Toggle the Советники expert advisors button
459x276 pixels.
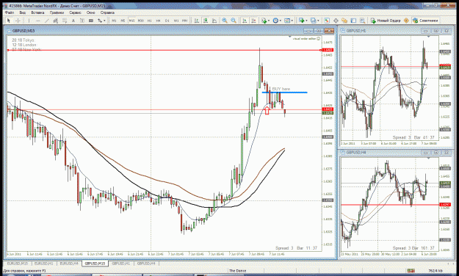425,21
